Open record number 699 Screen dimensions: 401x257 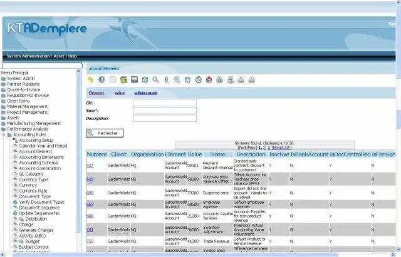tap(90, 193)
